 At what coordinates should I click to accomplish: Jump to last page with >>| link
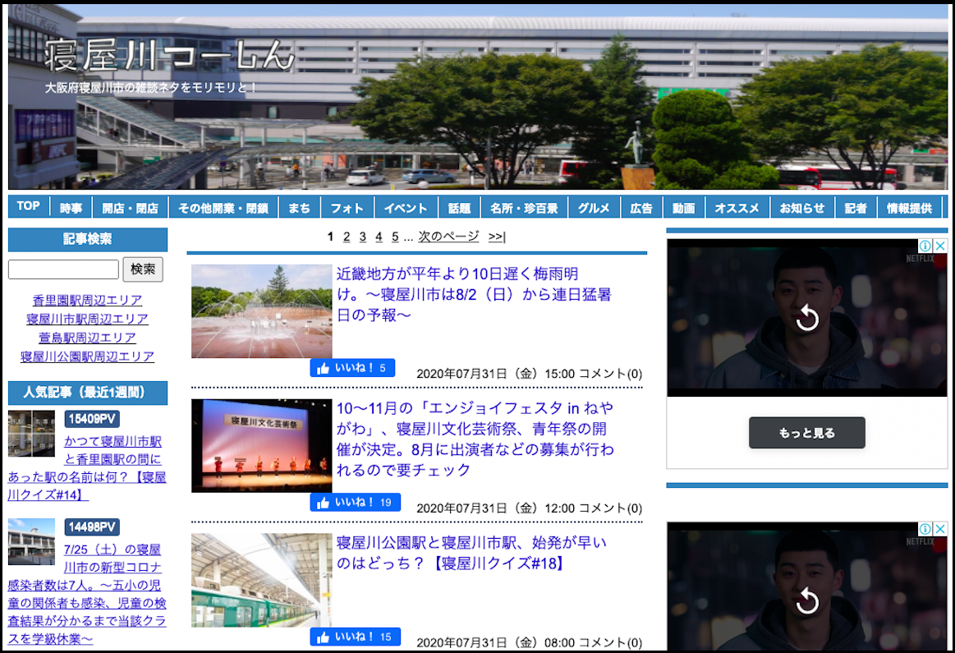496,237
